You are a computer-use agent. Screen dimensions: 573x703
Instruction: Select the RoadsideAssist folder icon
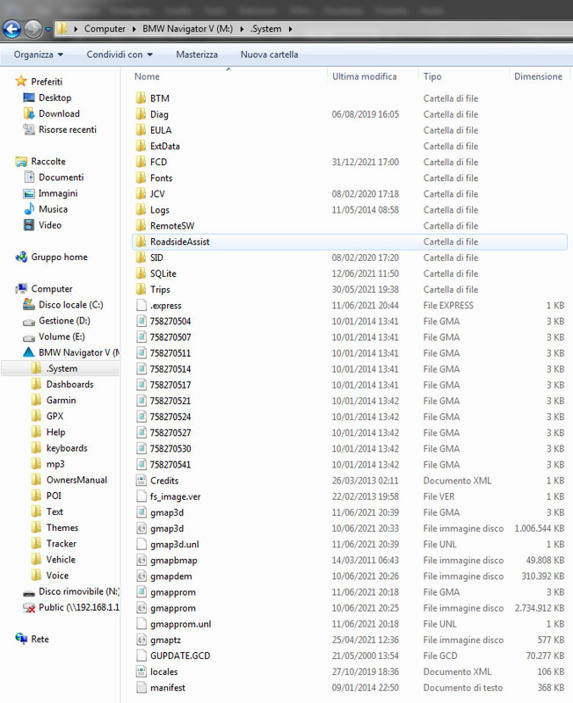click(141, 242)
